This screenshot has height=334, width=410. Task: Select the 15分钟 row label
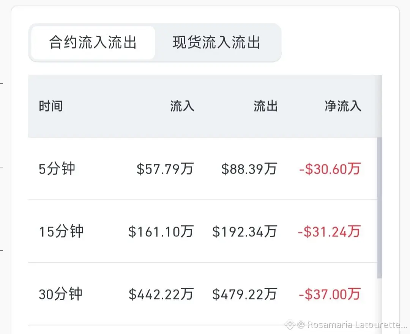(x=61, y=232)
